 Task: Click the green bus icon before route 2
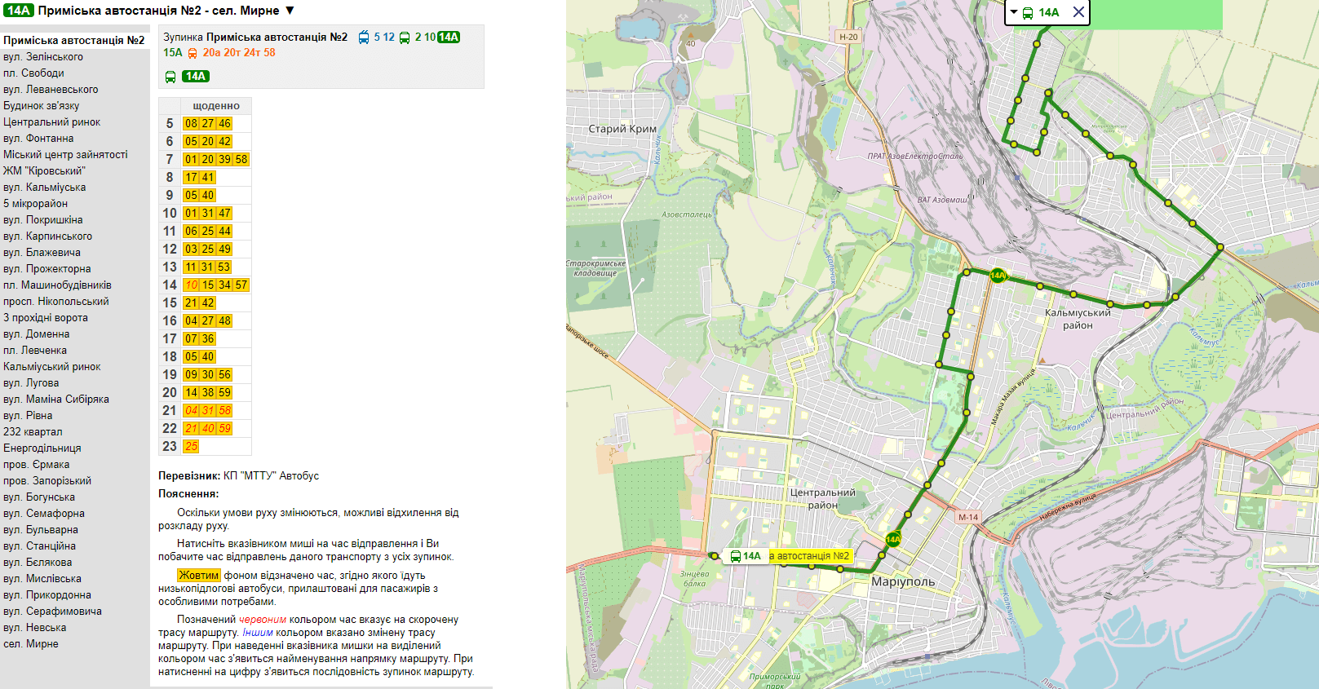pos(405,38)
